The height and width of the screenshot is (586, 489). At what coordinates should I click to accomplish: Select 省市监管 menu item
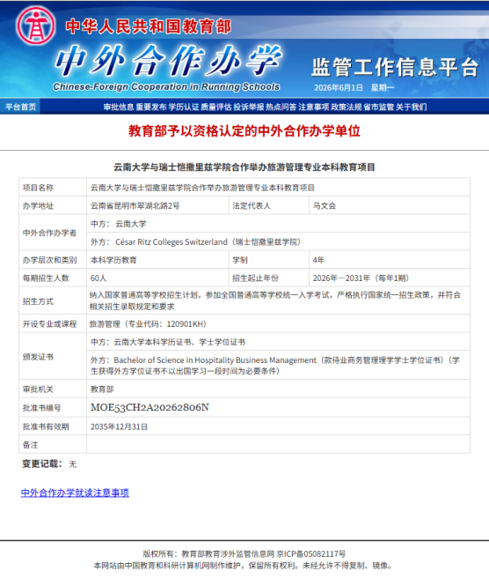point(378,108)
